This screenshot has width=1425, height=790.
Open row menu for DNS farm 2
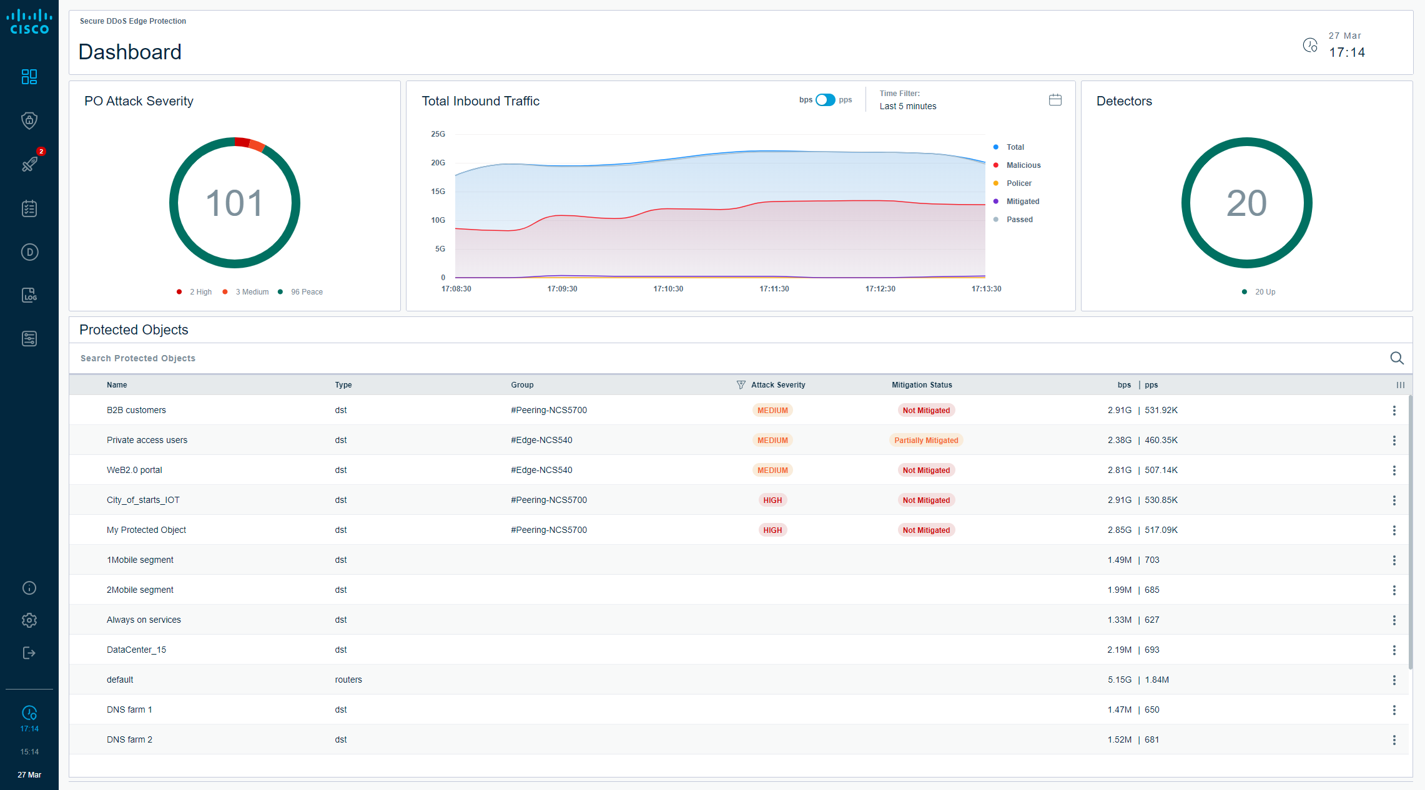point(1394,740)
